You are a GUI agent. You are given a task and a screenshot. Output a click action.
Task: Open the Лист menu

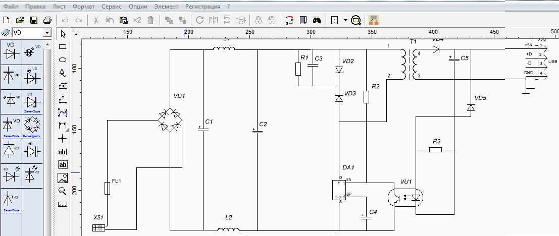(59, 7)
